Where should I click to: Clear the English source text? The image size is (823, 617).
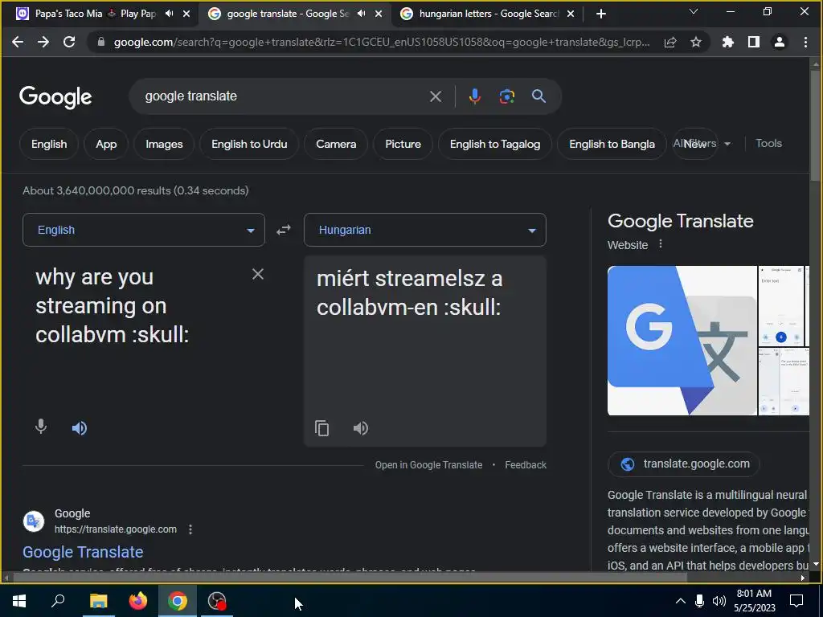click(258, 274)
